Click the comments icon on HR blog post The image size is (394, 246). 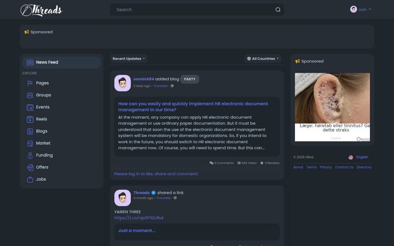(211, 163)
